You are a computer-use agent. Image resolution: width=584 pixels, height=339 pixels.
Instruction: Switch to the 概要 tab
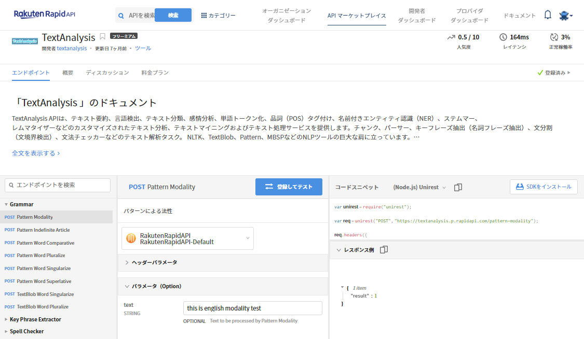coord(68,73)
